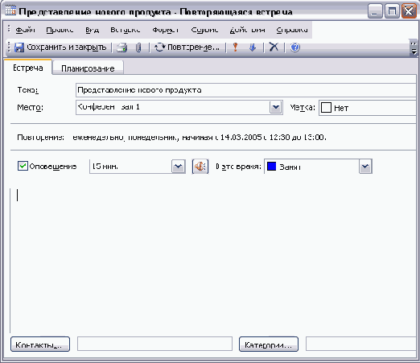Viewport: 420px width, 363px height.
Task: Set low importance with blue arrow icon
Action: [253, 47]
